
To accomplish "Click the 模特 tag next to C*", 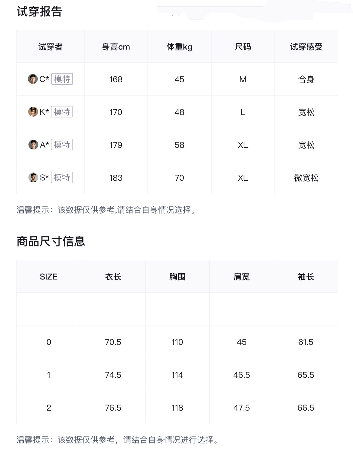I will (x=62, y=79).
